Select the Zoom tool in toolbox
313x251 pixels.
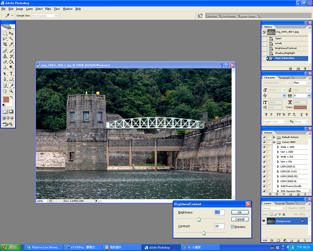point(11,91)
